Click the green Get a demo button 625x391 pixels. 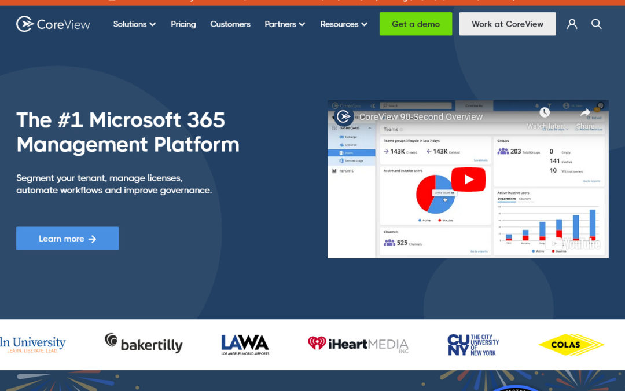[416, 24]
